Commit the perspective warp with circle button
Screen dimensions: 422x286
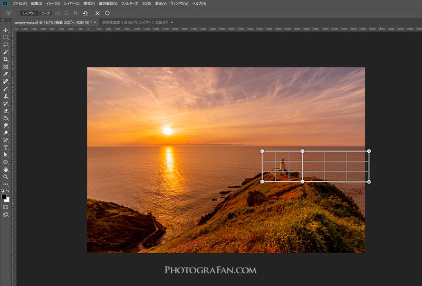pos(107,13)
